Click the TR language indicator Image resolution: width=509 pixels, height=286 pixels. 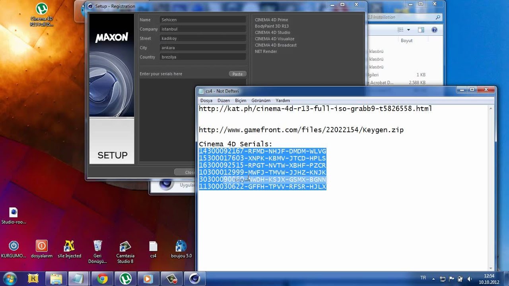(x=423, y=277)
